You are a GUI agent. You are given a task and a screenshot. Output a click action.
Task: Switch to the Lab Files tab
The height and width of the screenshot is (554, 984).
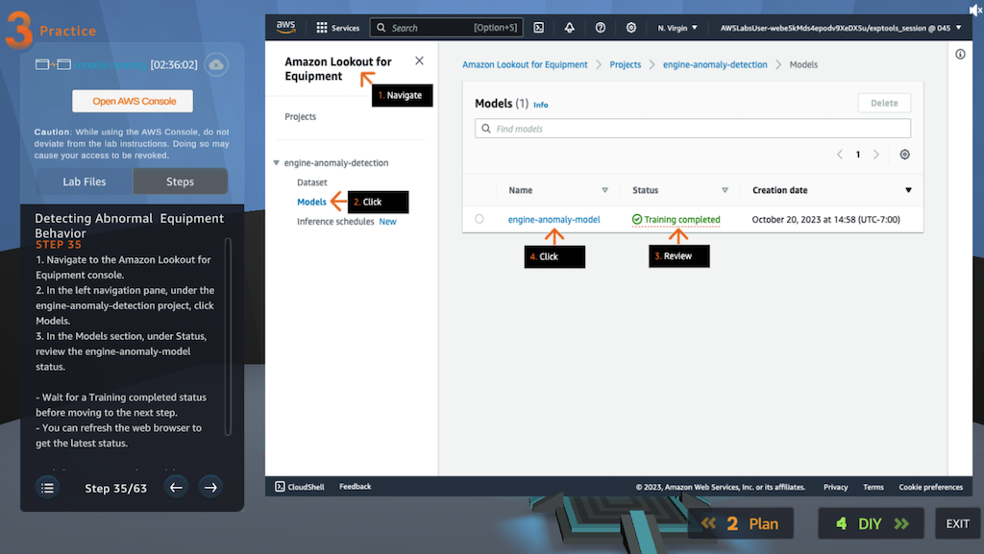click(x=85, y=181)
